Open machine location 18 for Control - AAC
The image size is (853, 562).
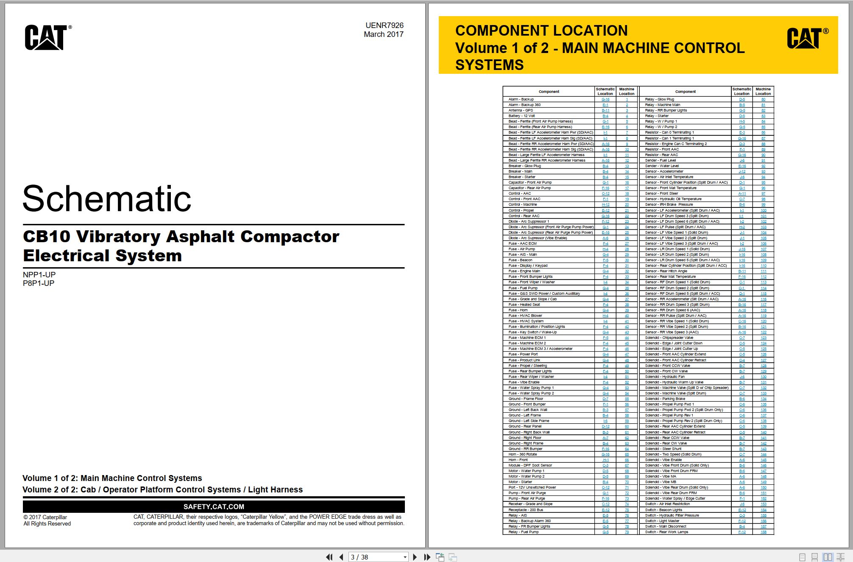coord(627,193)
